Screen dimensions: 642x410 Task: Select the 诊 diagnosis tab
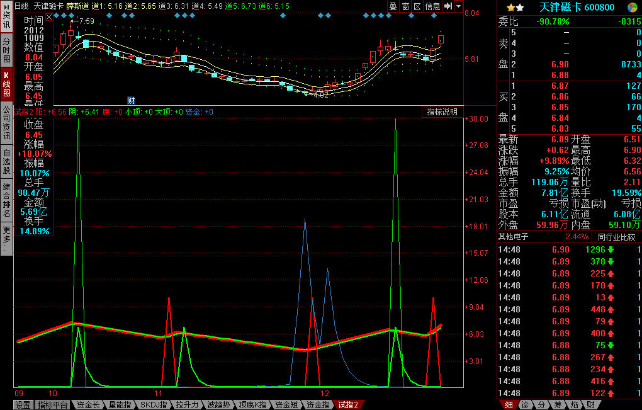pos(525,405)
